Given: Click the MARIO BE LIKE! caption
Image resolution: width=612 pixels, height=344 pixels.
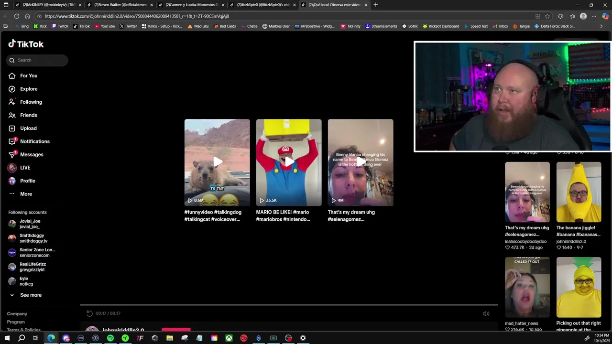Looking at the screenshot, I should [x=283, y=215].
